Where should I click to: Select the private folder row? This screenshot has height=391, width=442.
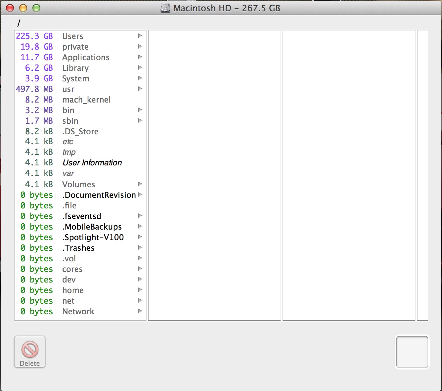pos(80,47)
